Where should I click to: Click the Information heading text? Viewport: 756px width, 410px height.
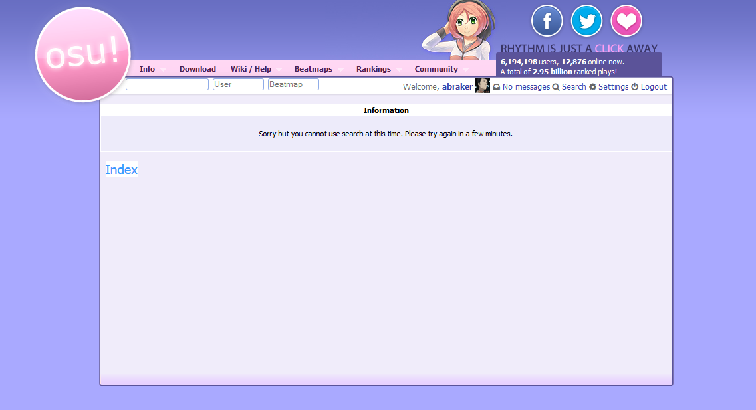(x=386, y=110)
